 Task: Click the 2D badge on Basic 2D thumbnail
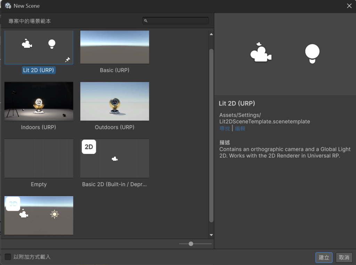click(x=89, y=147)
